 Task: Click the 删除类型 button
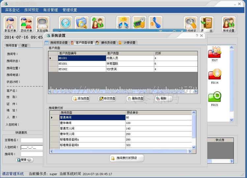point(136,99)
